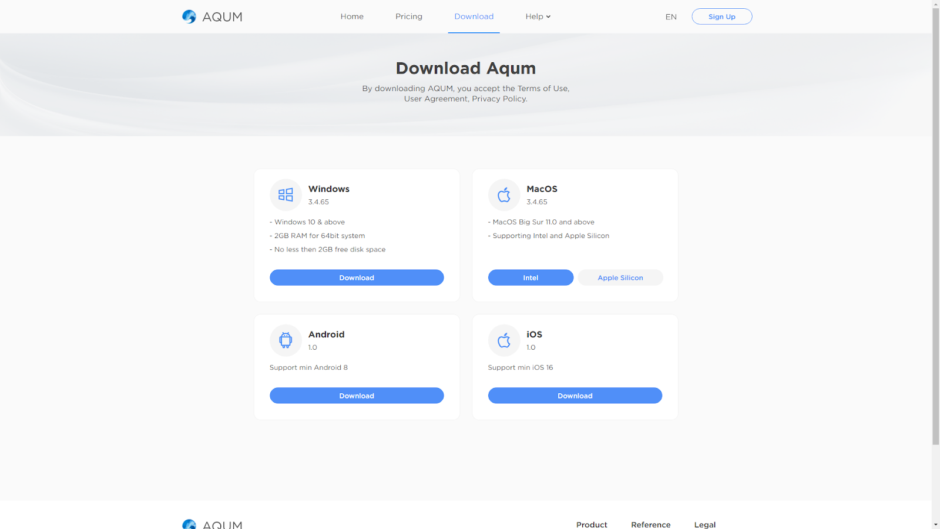Viewport: 940px width, 529px height.
Task: Click the 'iOS' card title
Action: [x=534, y=334]
